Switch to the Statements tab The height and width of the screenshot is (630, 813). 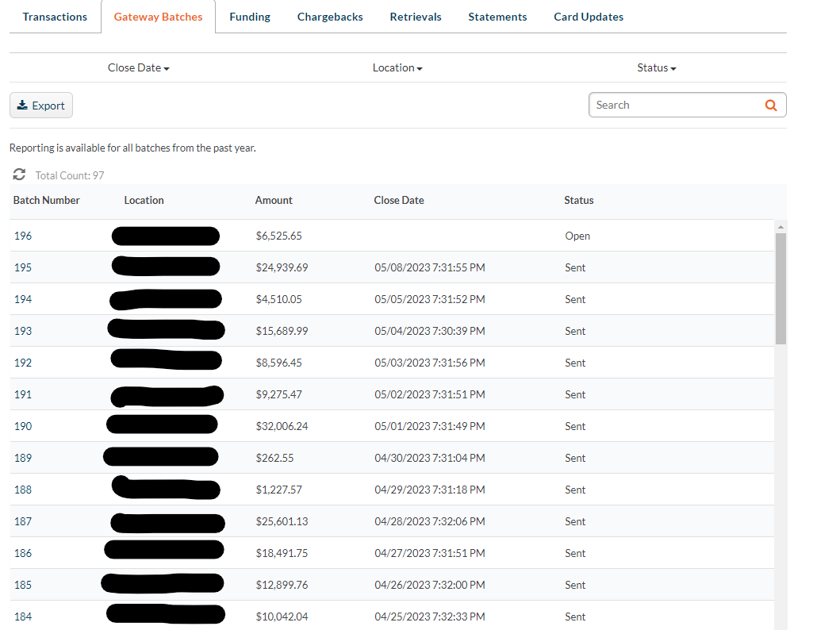pos(497,17)
